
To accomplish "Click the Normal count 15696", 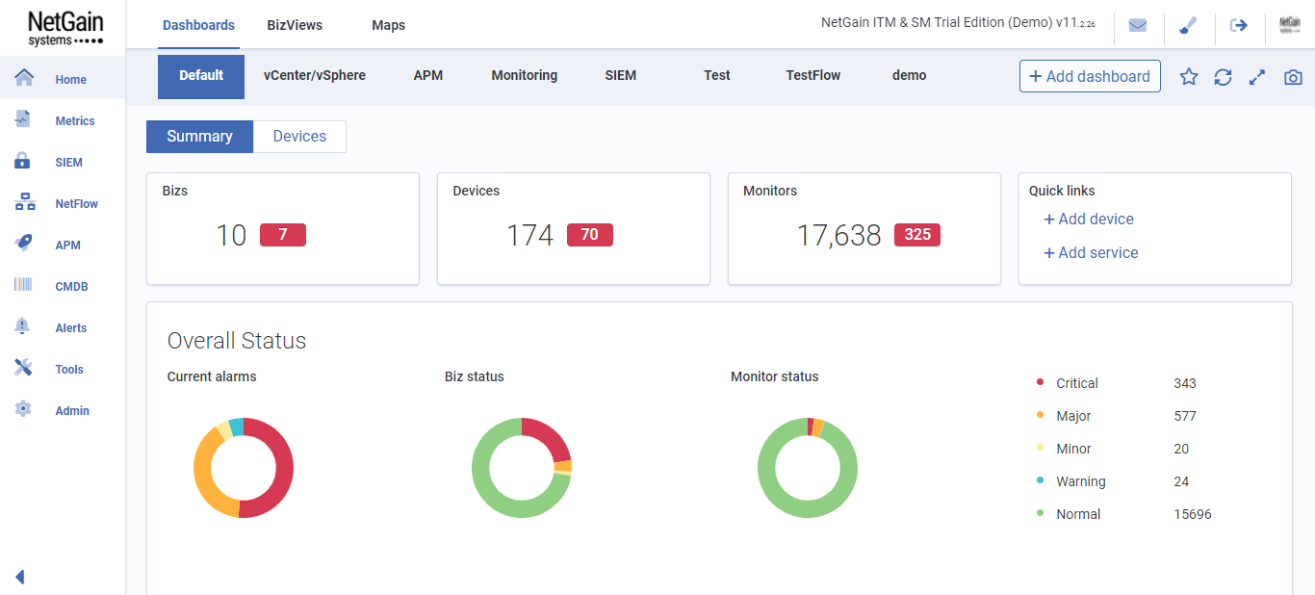I will click(x=1193, y=514).
